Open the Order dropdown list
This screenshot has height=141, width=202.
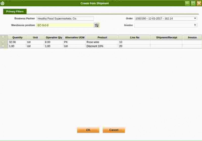click(x=195, y=18)
